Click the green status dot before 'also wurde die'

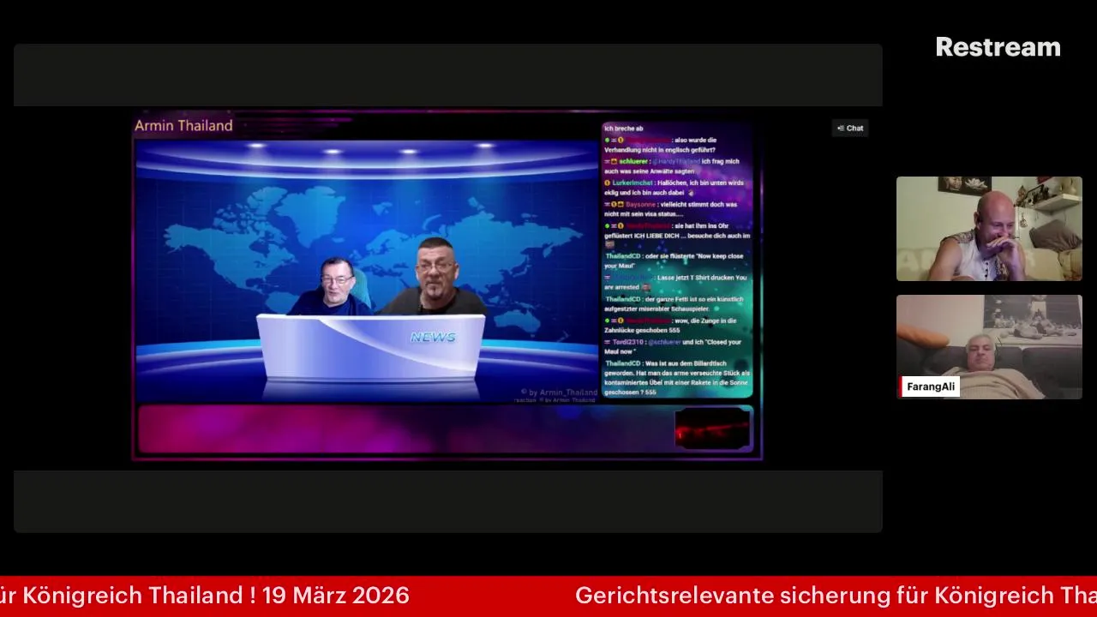(607, 140)
